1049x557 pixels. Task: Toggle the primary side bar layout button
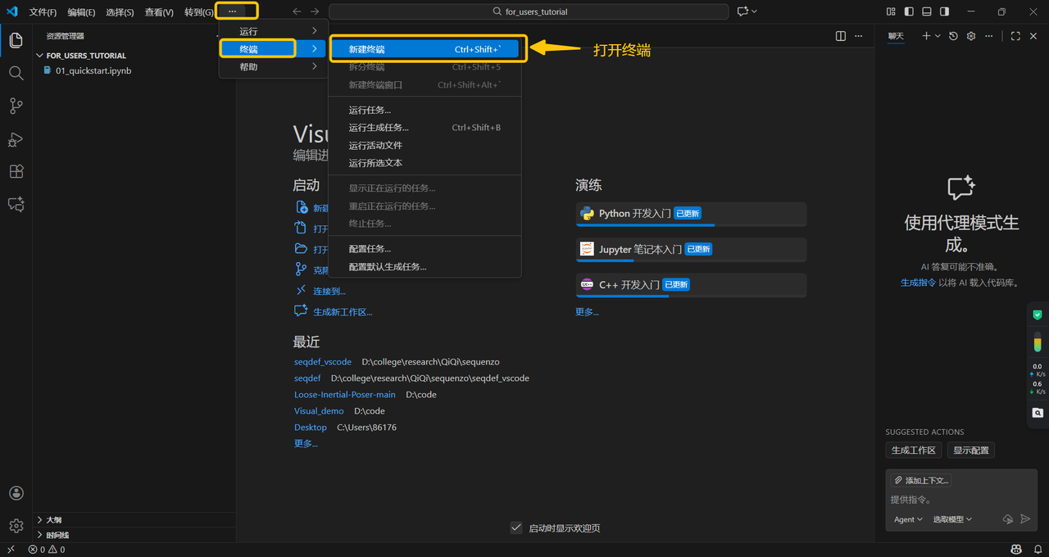pos(909,11)
